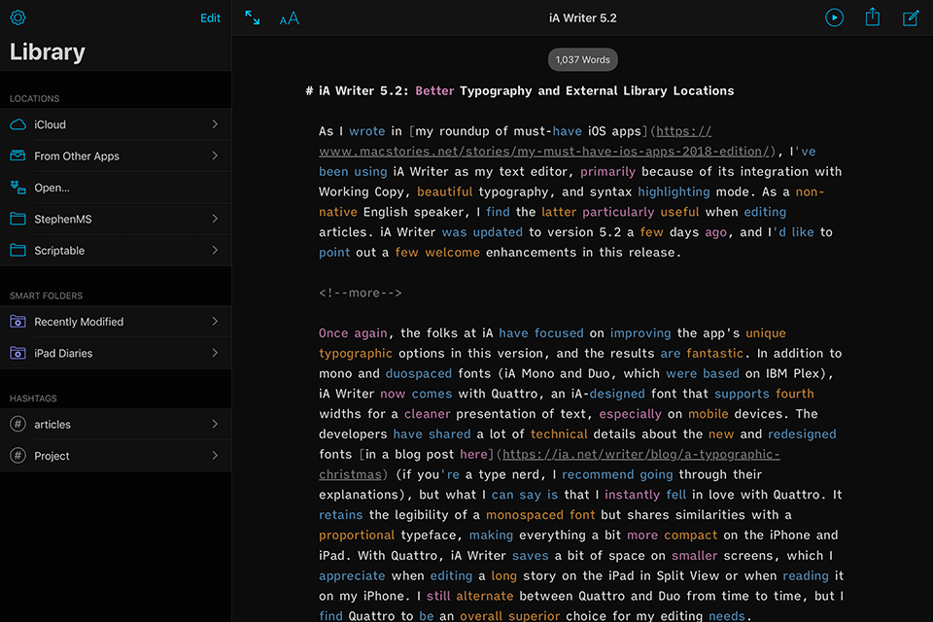Expand Scriptable folder chevron
The height and width of the screenshot is (622, 933).
point(215,250)
